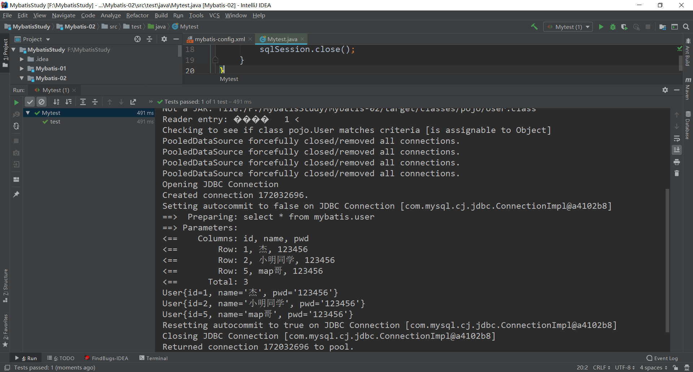Hide the Project panel with minus icon
The height and width of the screenshot is (372, 693).
pyautogui.click(x=176, y=39)
